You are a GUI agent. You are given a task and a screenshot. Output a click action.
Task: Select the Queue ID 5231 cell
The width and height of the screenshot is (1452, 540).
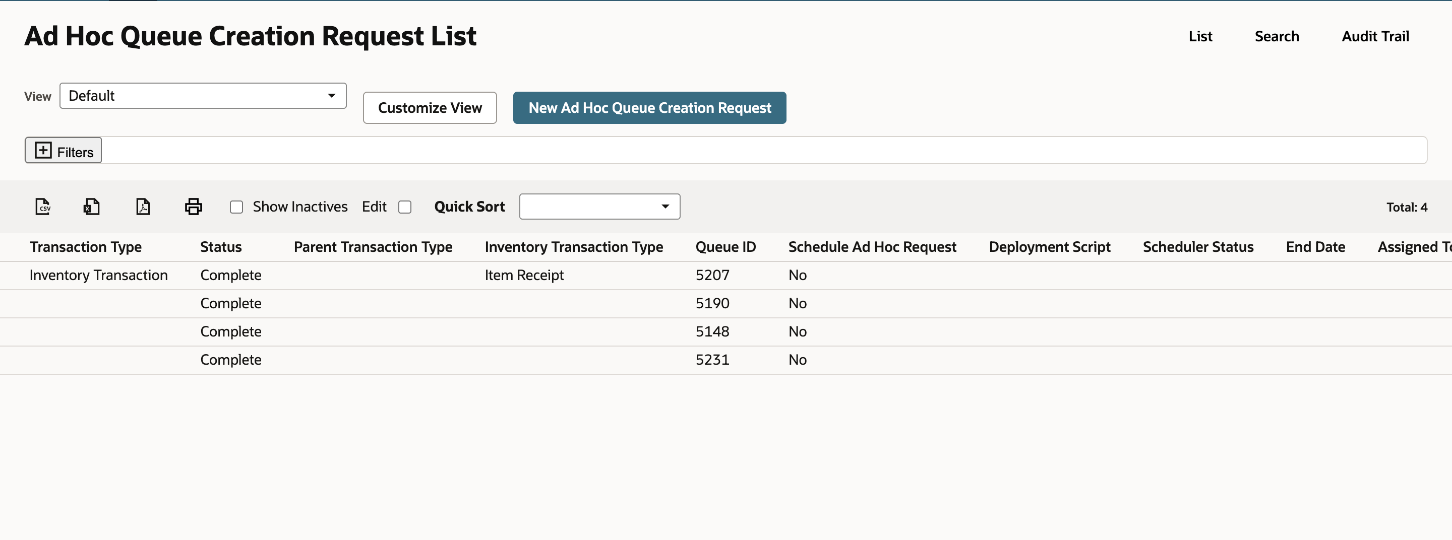coord(712,360)
